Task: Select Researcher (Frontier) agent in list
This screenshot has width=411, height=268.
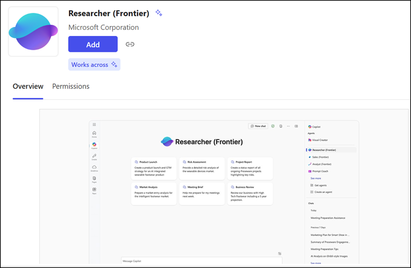Action: [331, 150]
